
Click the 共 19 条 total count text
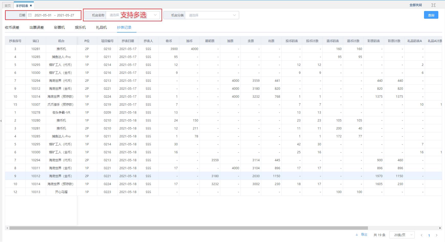pyautogui.click(x=379, y=235)
